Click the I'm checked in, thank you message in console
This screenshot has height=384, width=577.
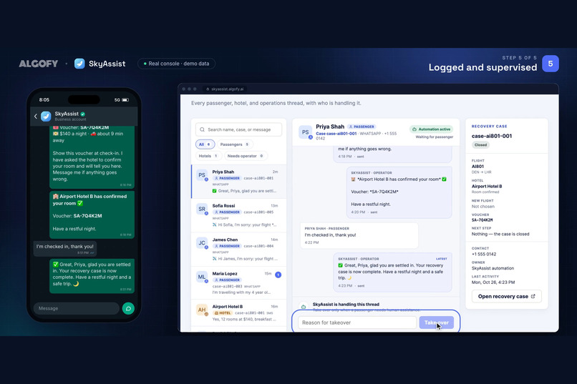359,235
